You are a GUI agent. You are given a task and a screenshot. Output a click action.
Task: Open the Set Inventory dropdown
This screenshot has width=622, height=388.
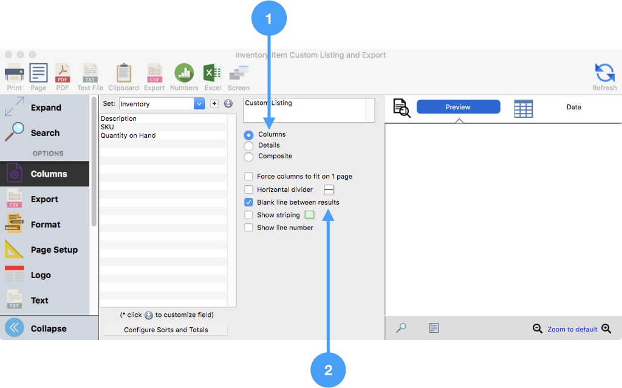pyautogui.click(x=199, y=104)
